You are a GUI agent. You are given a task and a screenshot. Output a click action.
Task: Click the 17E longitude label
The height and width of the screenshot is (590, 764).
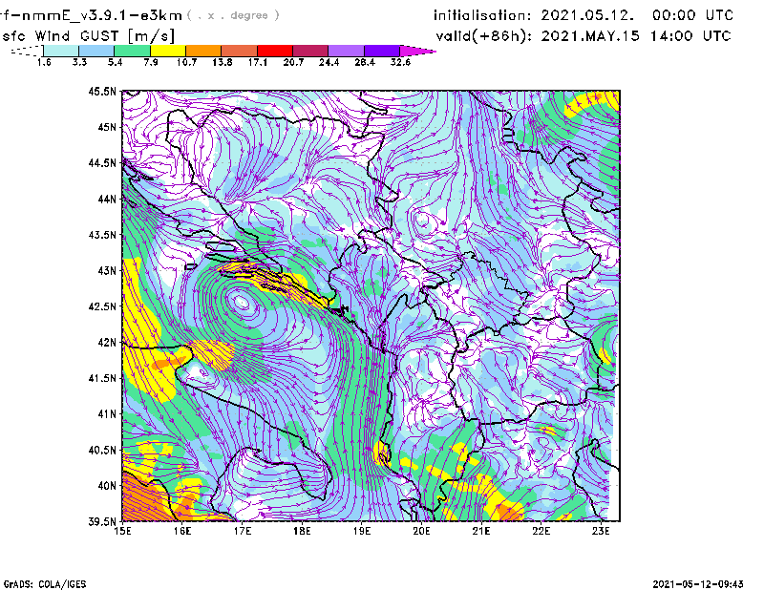click(243, 531)
